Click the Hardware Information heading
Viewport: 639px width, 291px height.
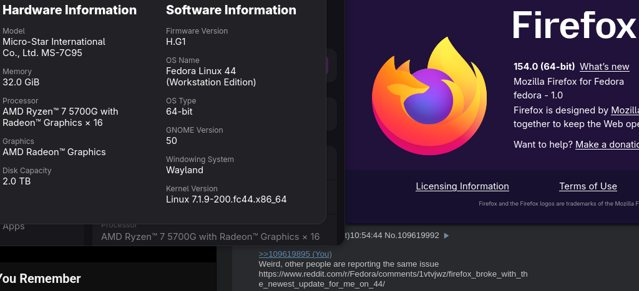70,10
